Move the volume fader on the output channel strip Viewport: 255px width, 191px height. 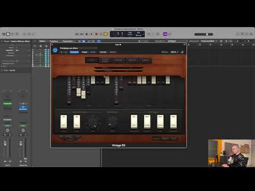pyautogui.click(x=21, y=143)
